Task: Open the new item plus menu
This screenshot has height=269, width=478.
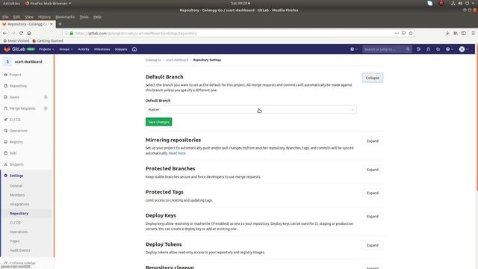Action: 354,49
